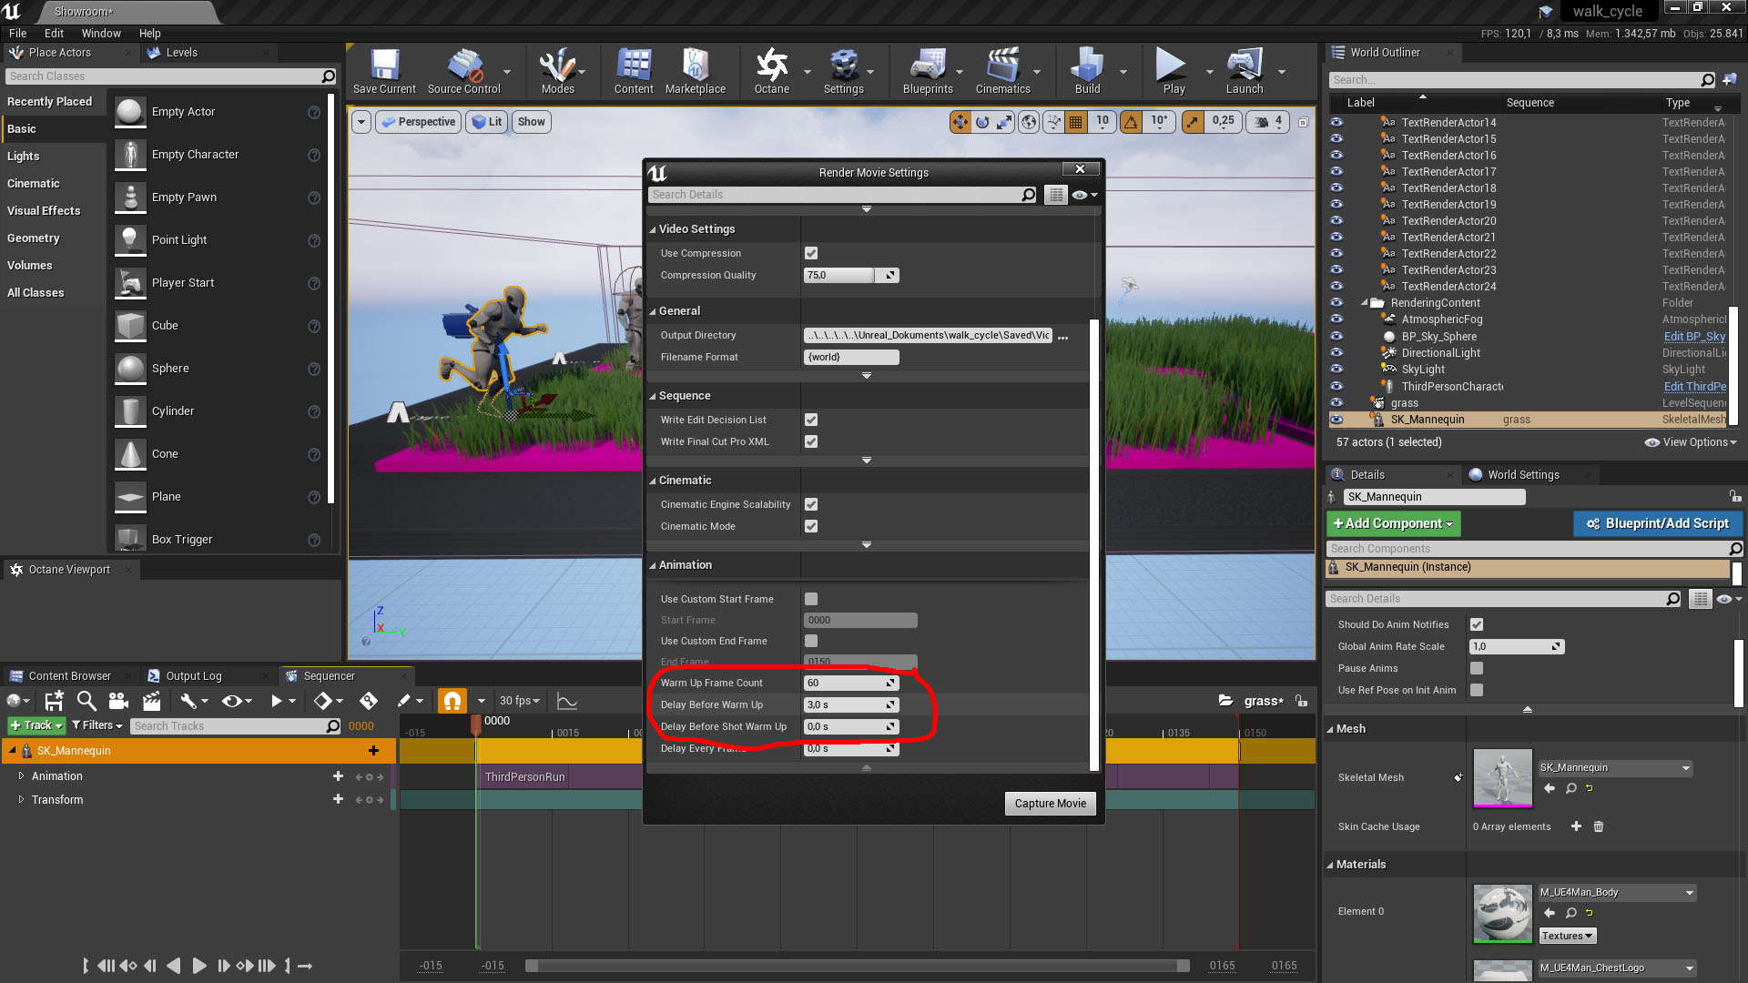The height and width of the screenshot is (983, 1748).
Task: Click the Warm Up Frame Count field
Action: click(x=851, y=683)
